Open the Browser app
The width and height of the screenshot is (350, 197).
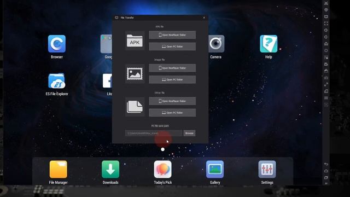[57, 44]
